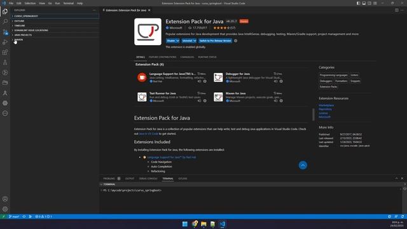Open gear for Maven for Java
407x229 pixels.
pyautogui.click(x=281, y=101)
